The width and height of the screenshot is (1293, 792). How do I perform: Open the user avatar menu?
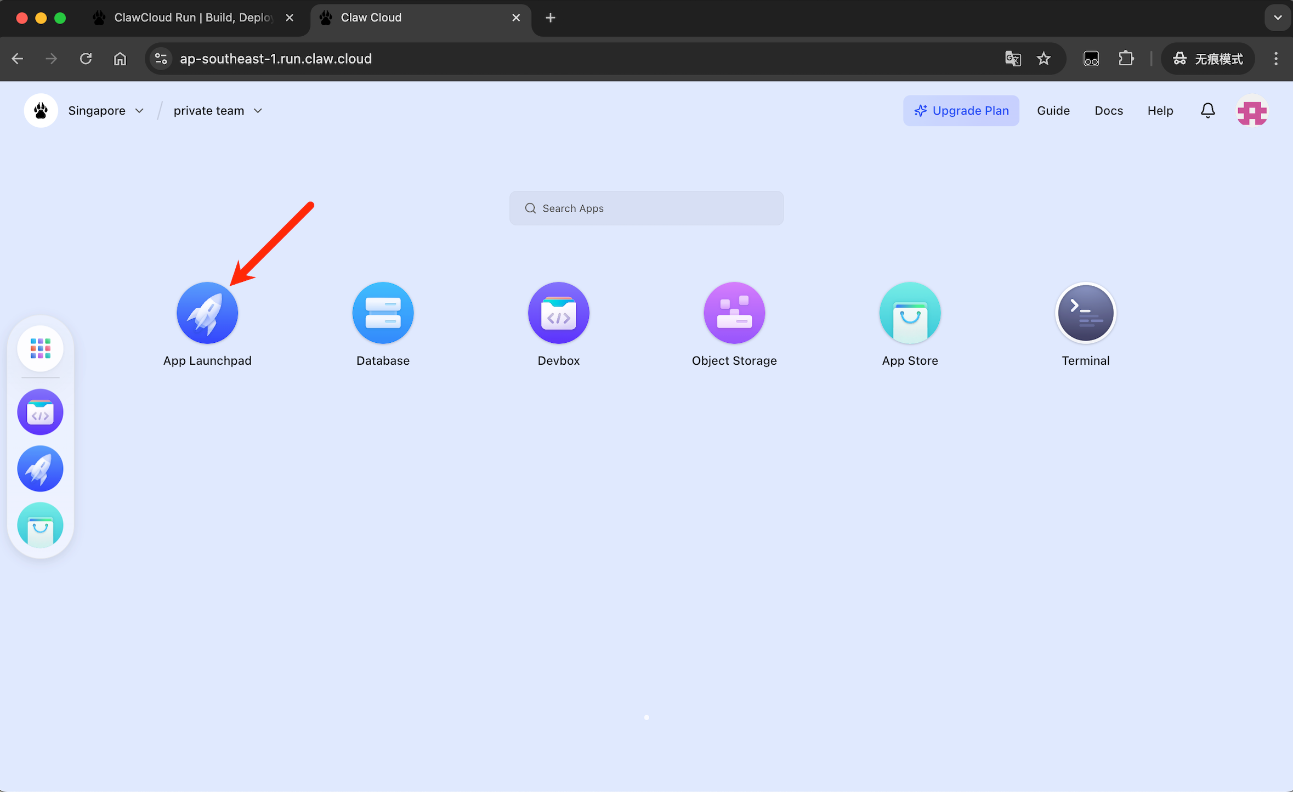pos(1251,111)
